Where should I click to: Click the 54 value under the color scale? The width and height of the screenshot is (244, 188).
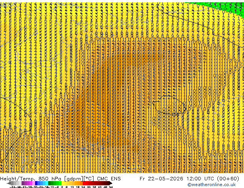click(111, 187)
